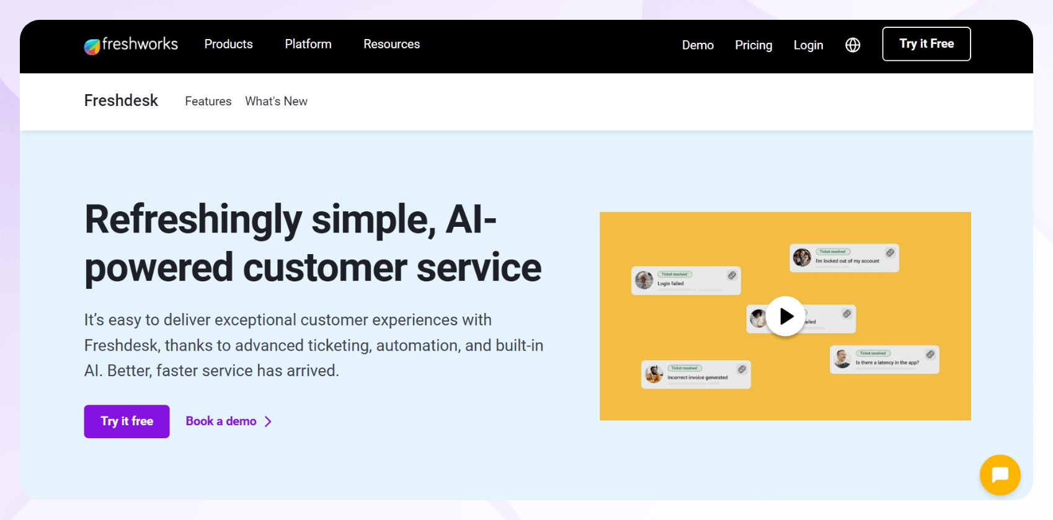Screen dimensions: 1053x520
Task: Open the Resources menu
Action: (391, 44)
